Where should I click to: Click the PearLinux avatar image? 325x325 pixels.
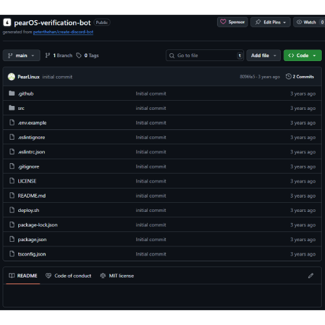coord(12,77)
